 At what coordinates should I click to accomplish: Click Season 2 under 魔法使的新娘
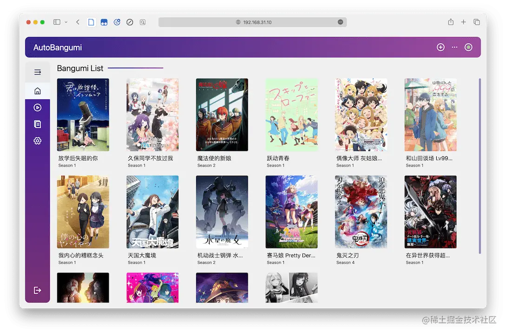coord(206,165)
